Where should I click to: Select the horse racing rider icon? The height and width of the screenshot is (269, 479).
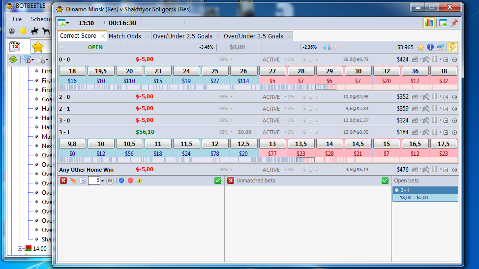[34, 31]
